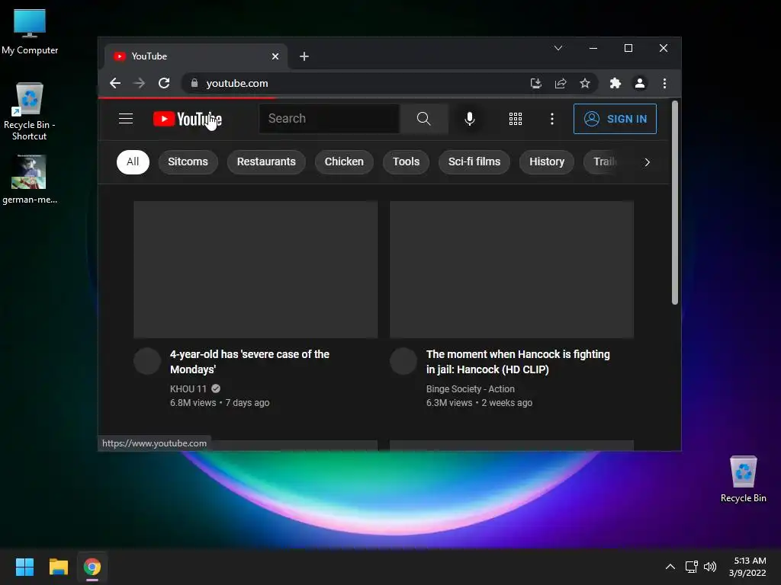Close the YouTube tab

coord(275,56)
